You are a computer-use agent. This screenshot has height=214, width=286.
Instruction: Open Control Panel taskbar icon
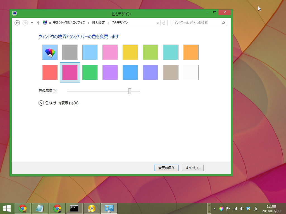click(109, 208)
